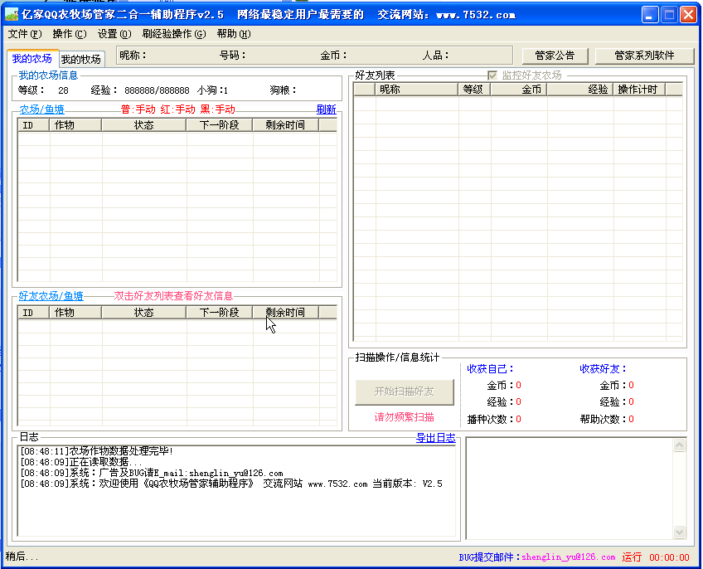Toggle the 监控好友农场 checkbox
The width and height of the screenshot is (703, 569).
[492, 75]
